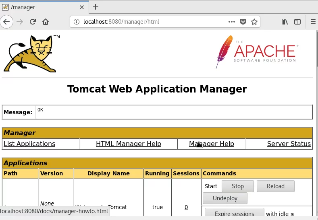
Task: Click the 'Sessions' column header
Action: click(x=186, y=173)
